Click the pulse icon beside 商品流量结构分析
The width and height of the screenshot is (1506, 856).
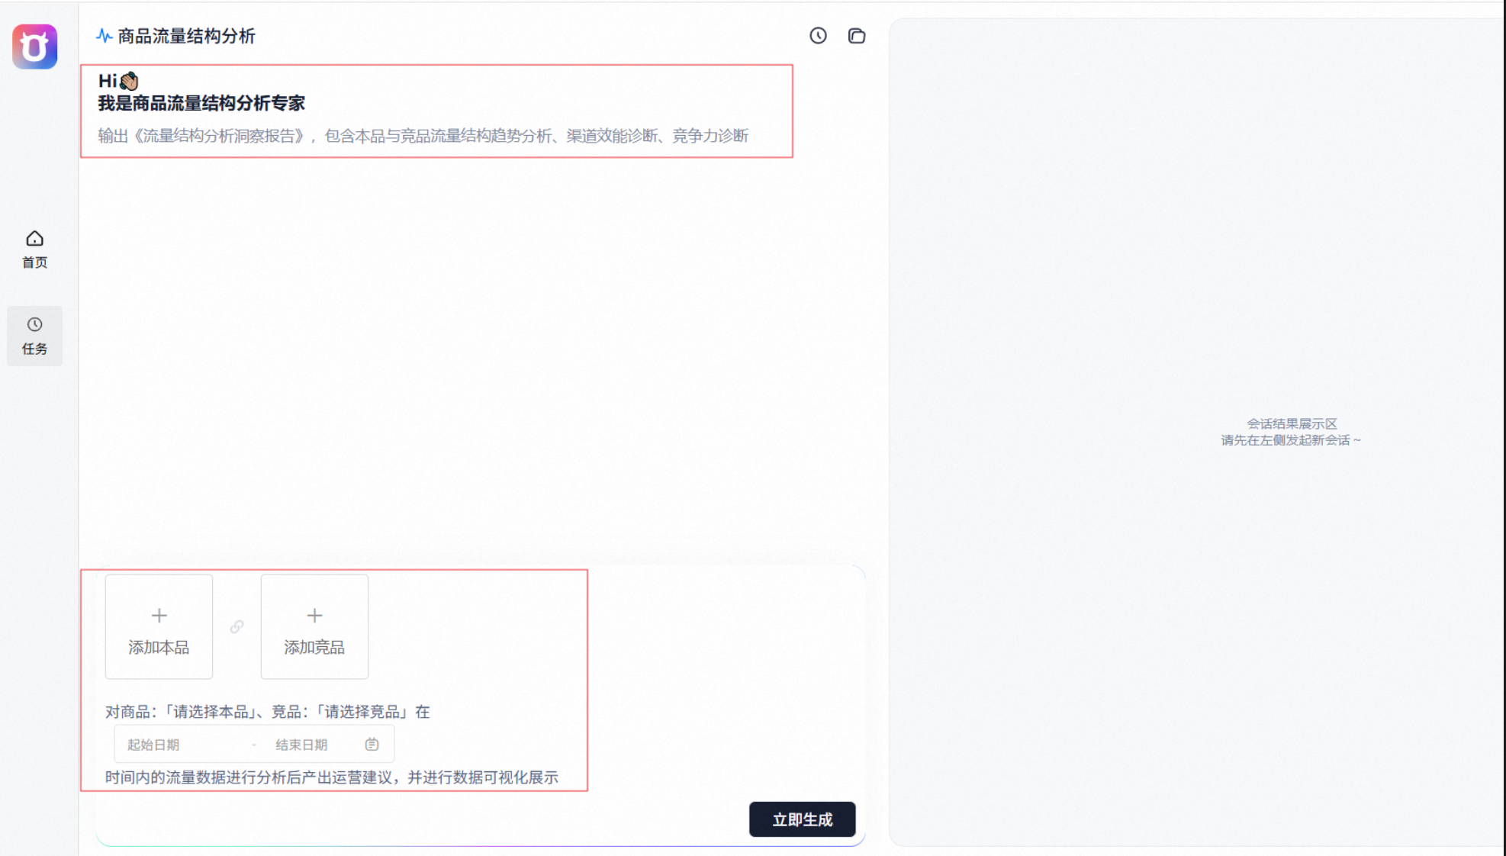click(x=105, y=36)
